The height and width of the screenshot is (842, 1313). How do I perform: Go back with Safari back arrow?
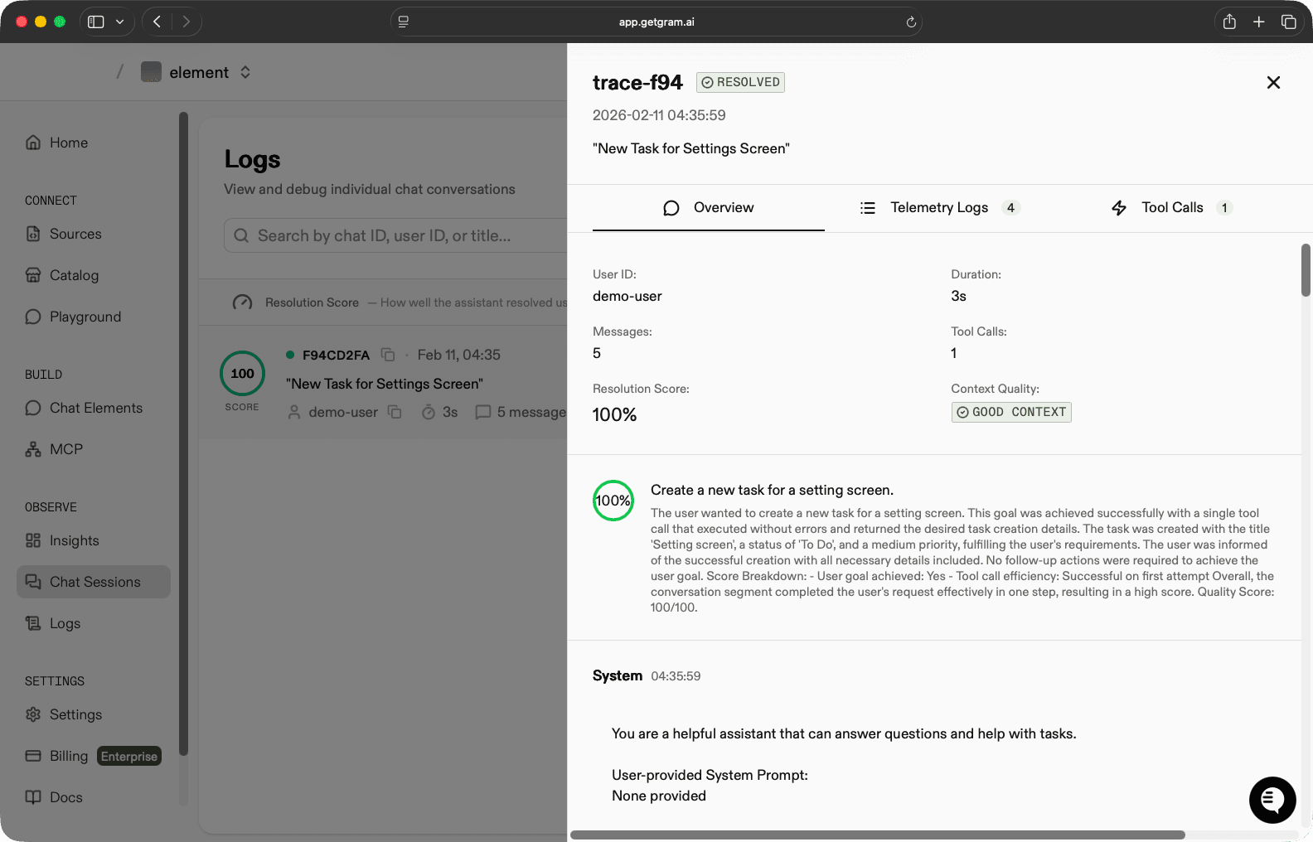coord(157,22)
